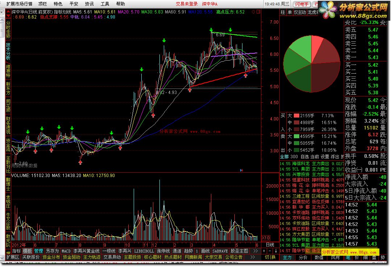Viewport: 391px width, 267px height.
Task: Click the 日线 period selector
Action: 270,245
